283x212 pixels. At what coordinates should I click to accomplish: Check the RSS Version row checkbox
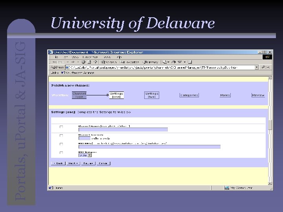pos(61,153)
